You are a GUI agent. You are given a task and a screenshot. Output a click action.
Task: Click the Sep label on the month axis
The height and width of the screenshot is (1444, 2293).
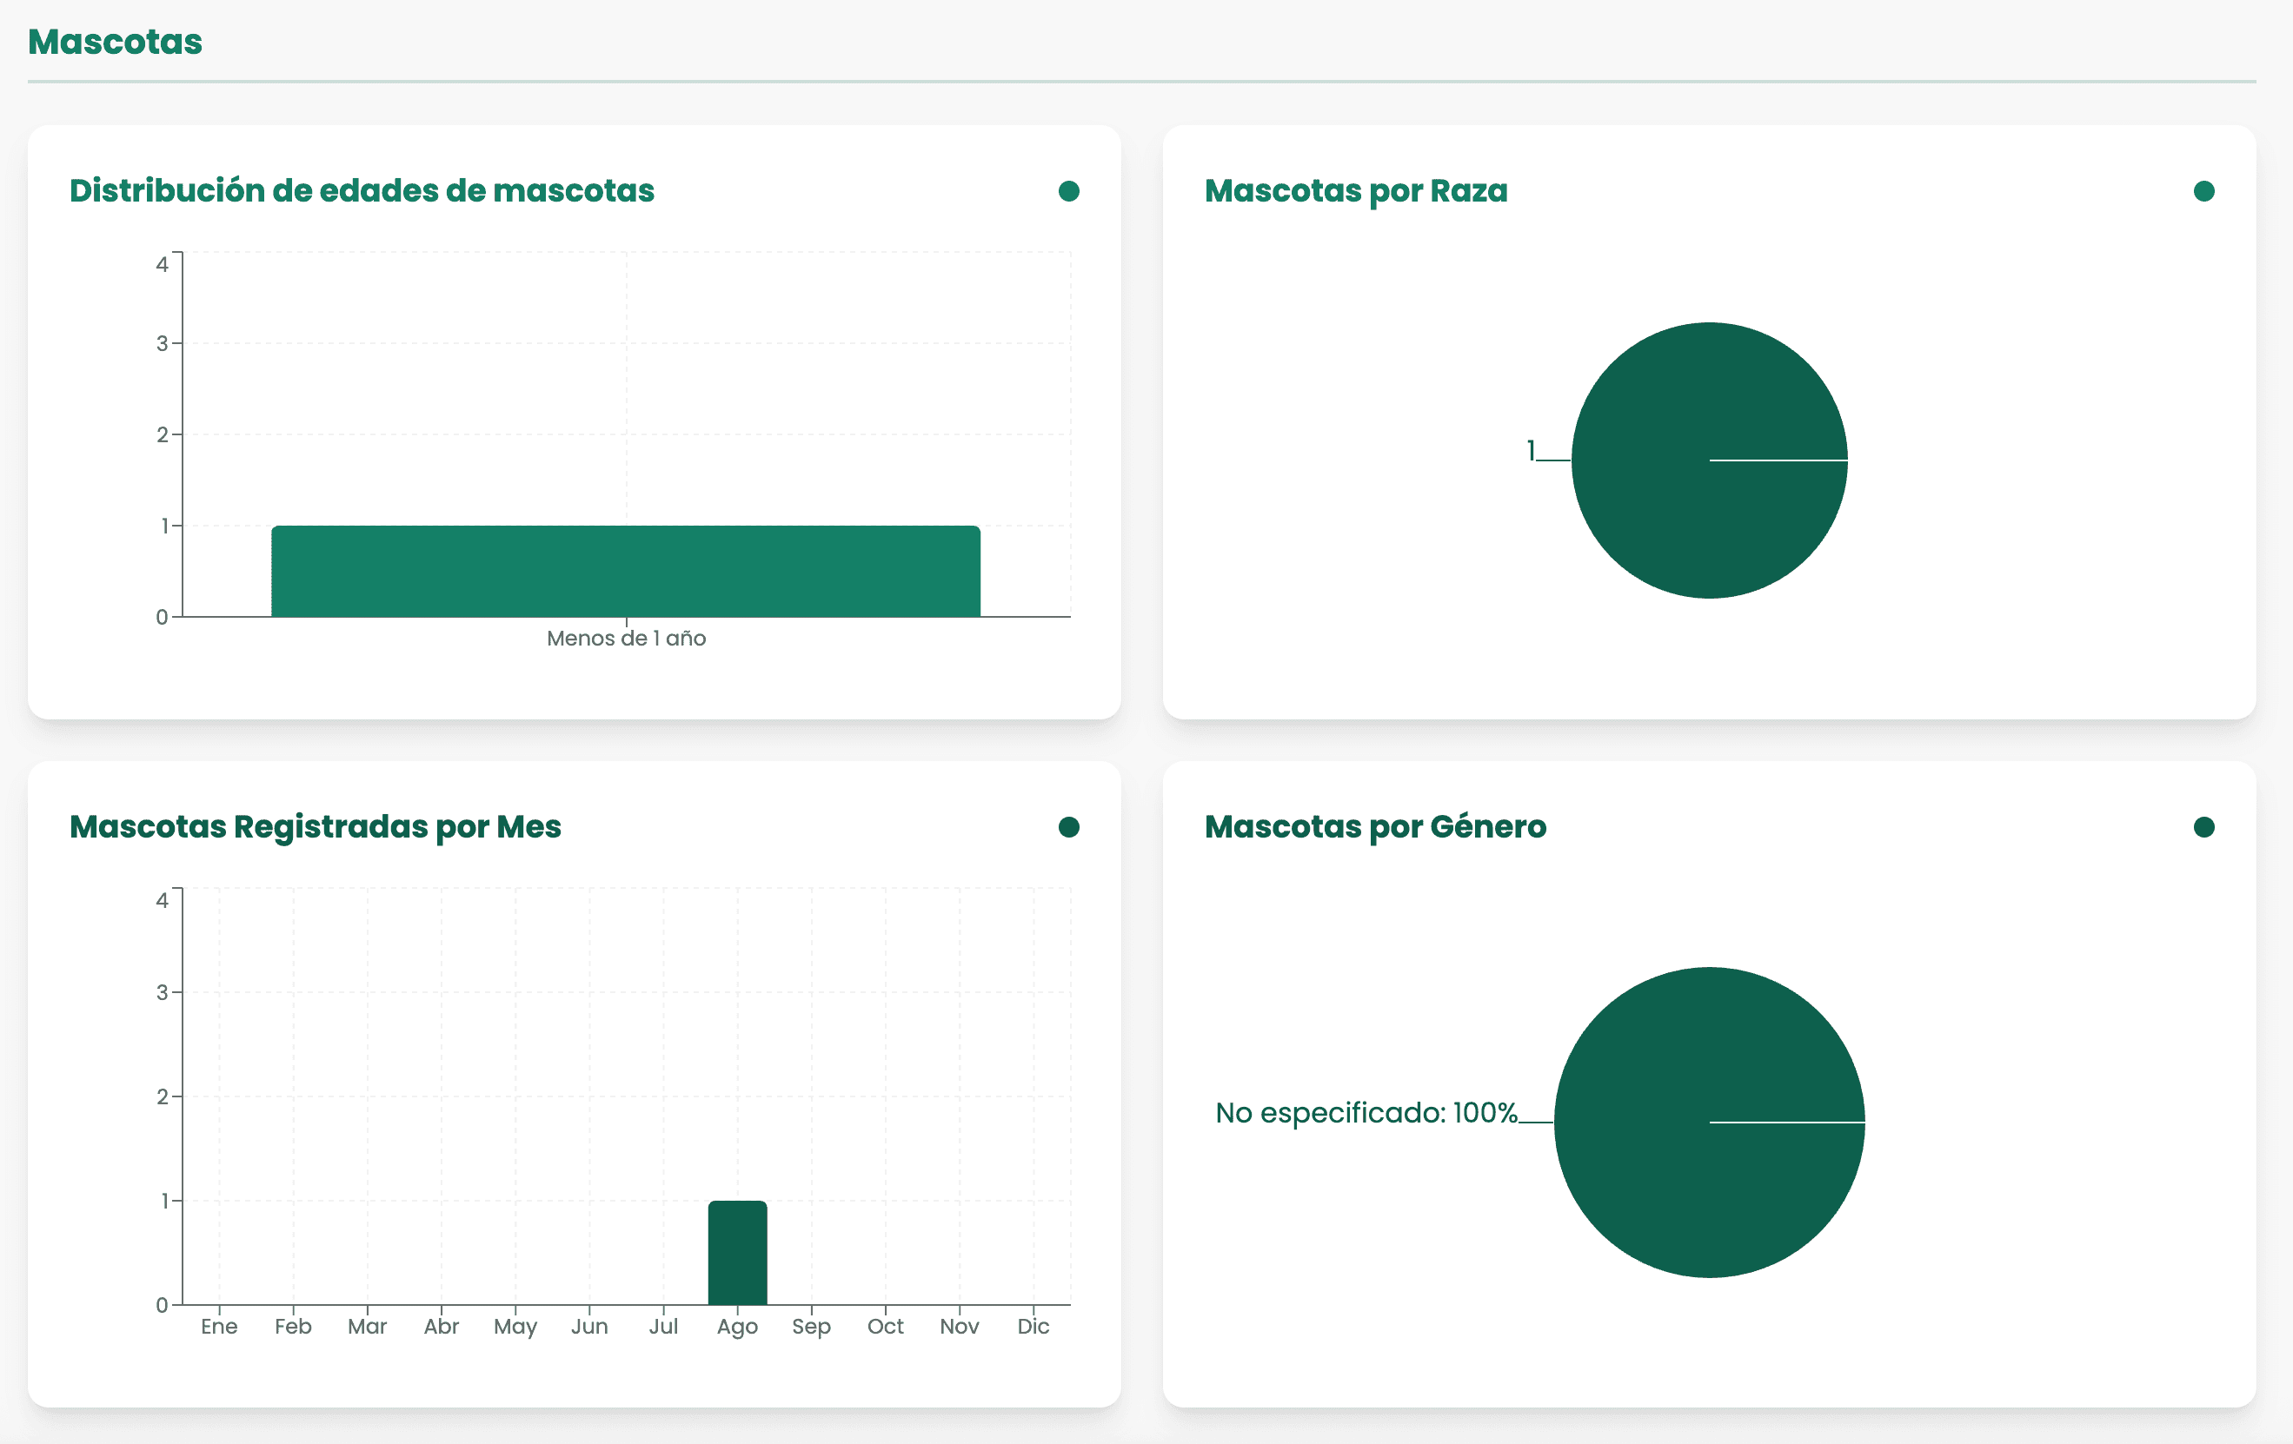811,1327
